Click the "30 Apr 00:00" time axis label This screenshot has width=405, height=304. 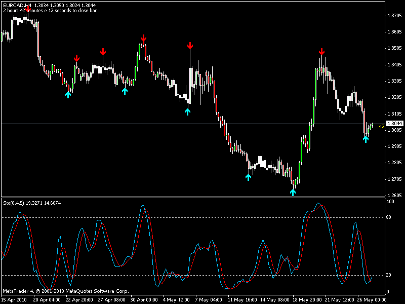pos(144,300)
